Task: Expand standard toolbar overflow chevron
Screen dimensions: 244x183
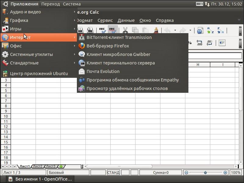Action: point(240,27)
